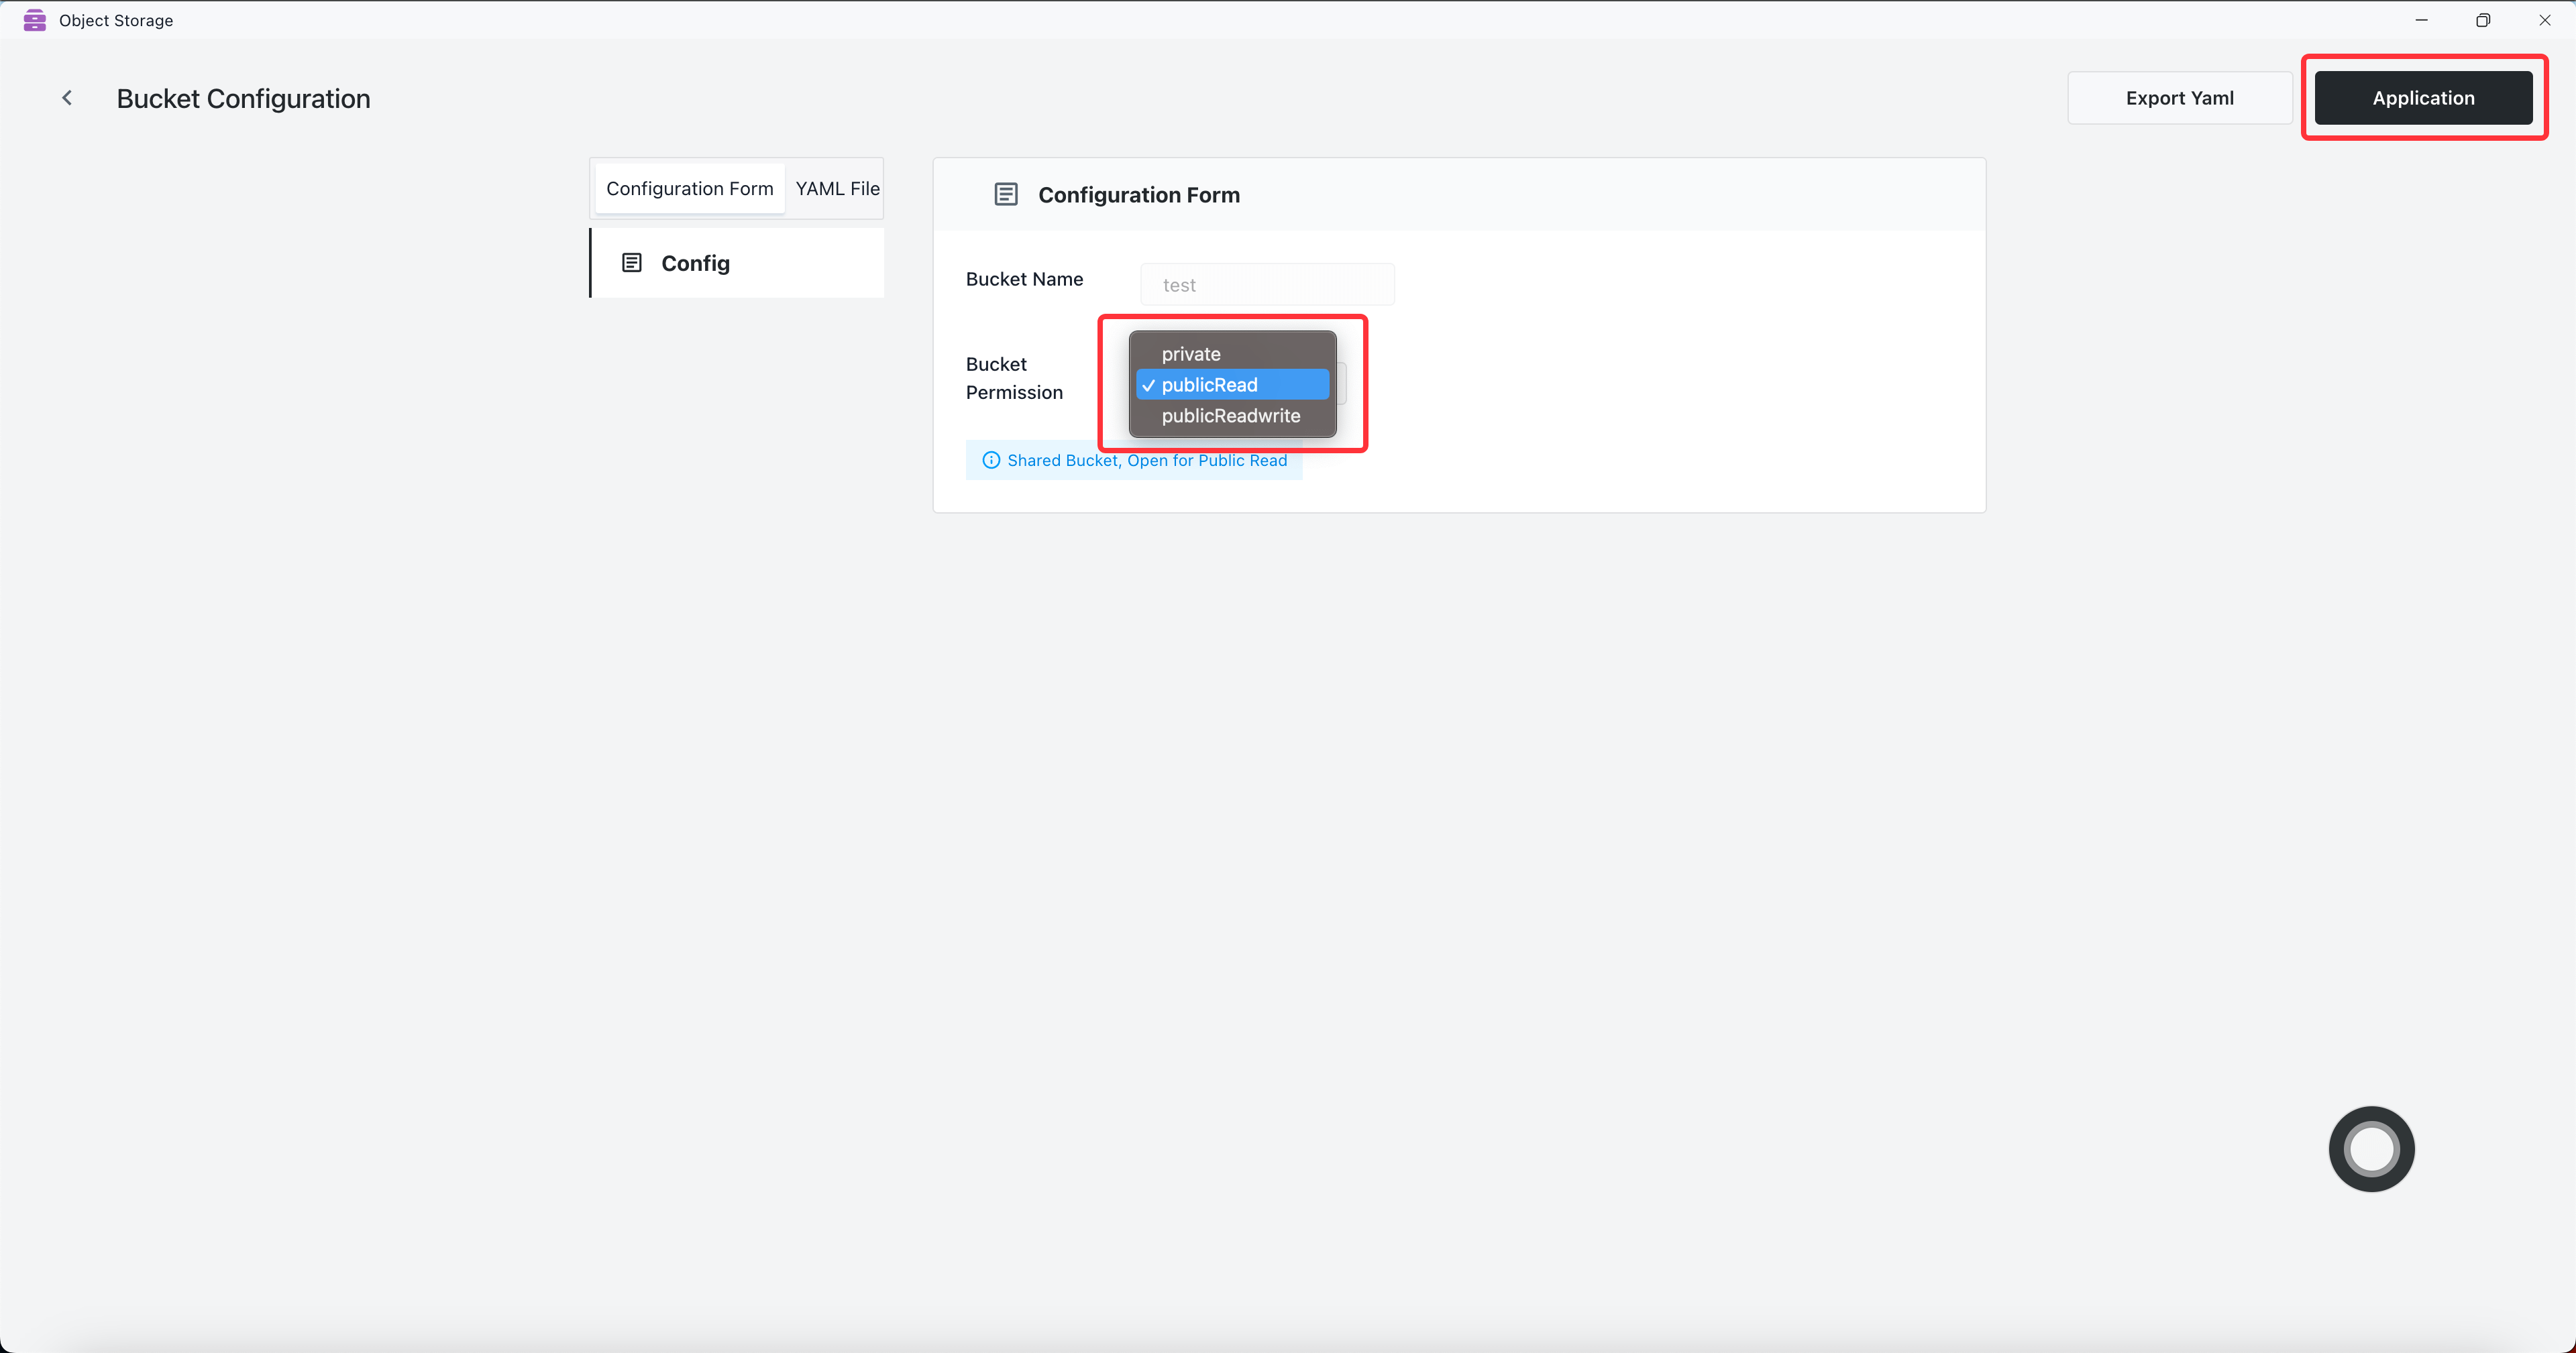
Task: Click the form icon beside the Configuration Form heading
Action: pos(1006,195)
